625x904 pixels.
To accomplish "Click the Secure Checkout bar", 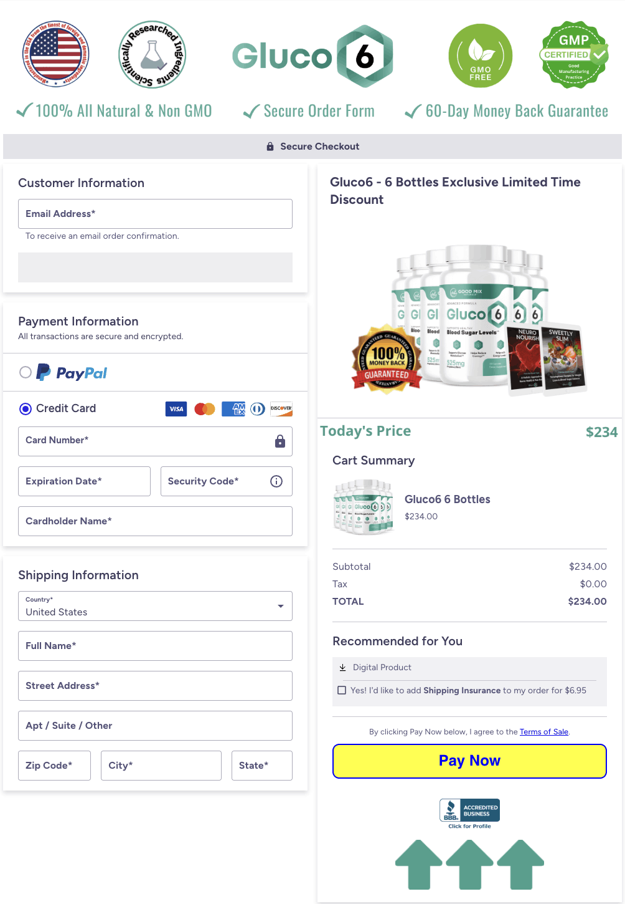I will coord(312,146).
